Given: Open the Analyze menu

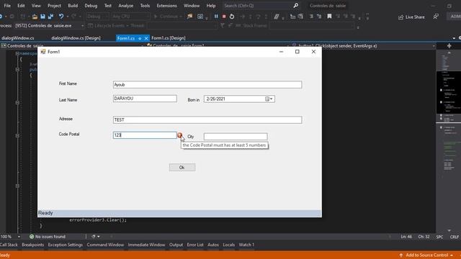Looking at the screenshot, I should point(125,6).
